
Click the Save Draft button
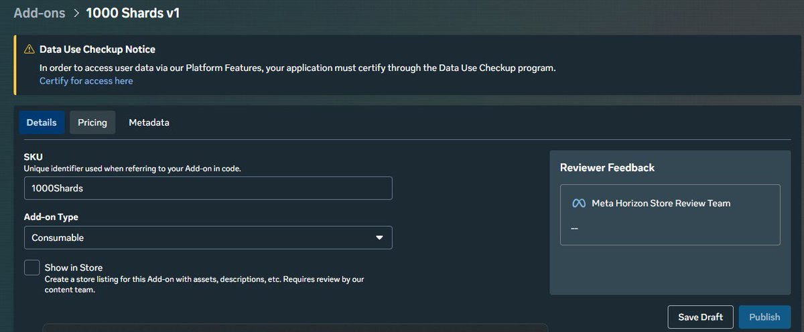point(701,317)
